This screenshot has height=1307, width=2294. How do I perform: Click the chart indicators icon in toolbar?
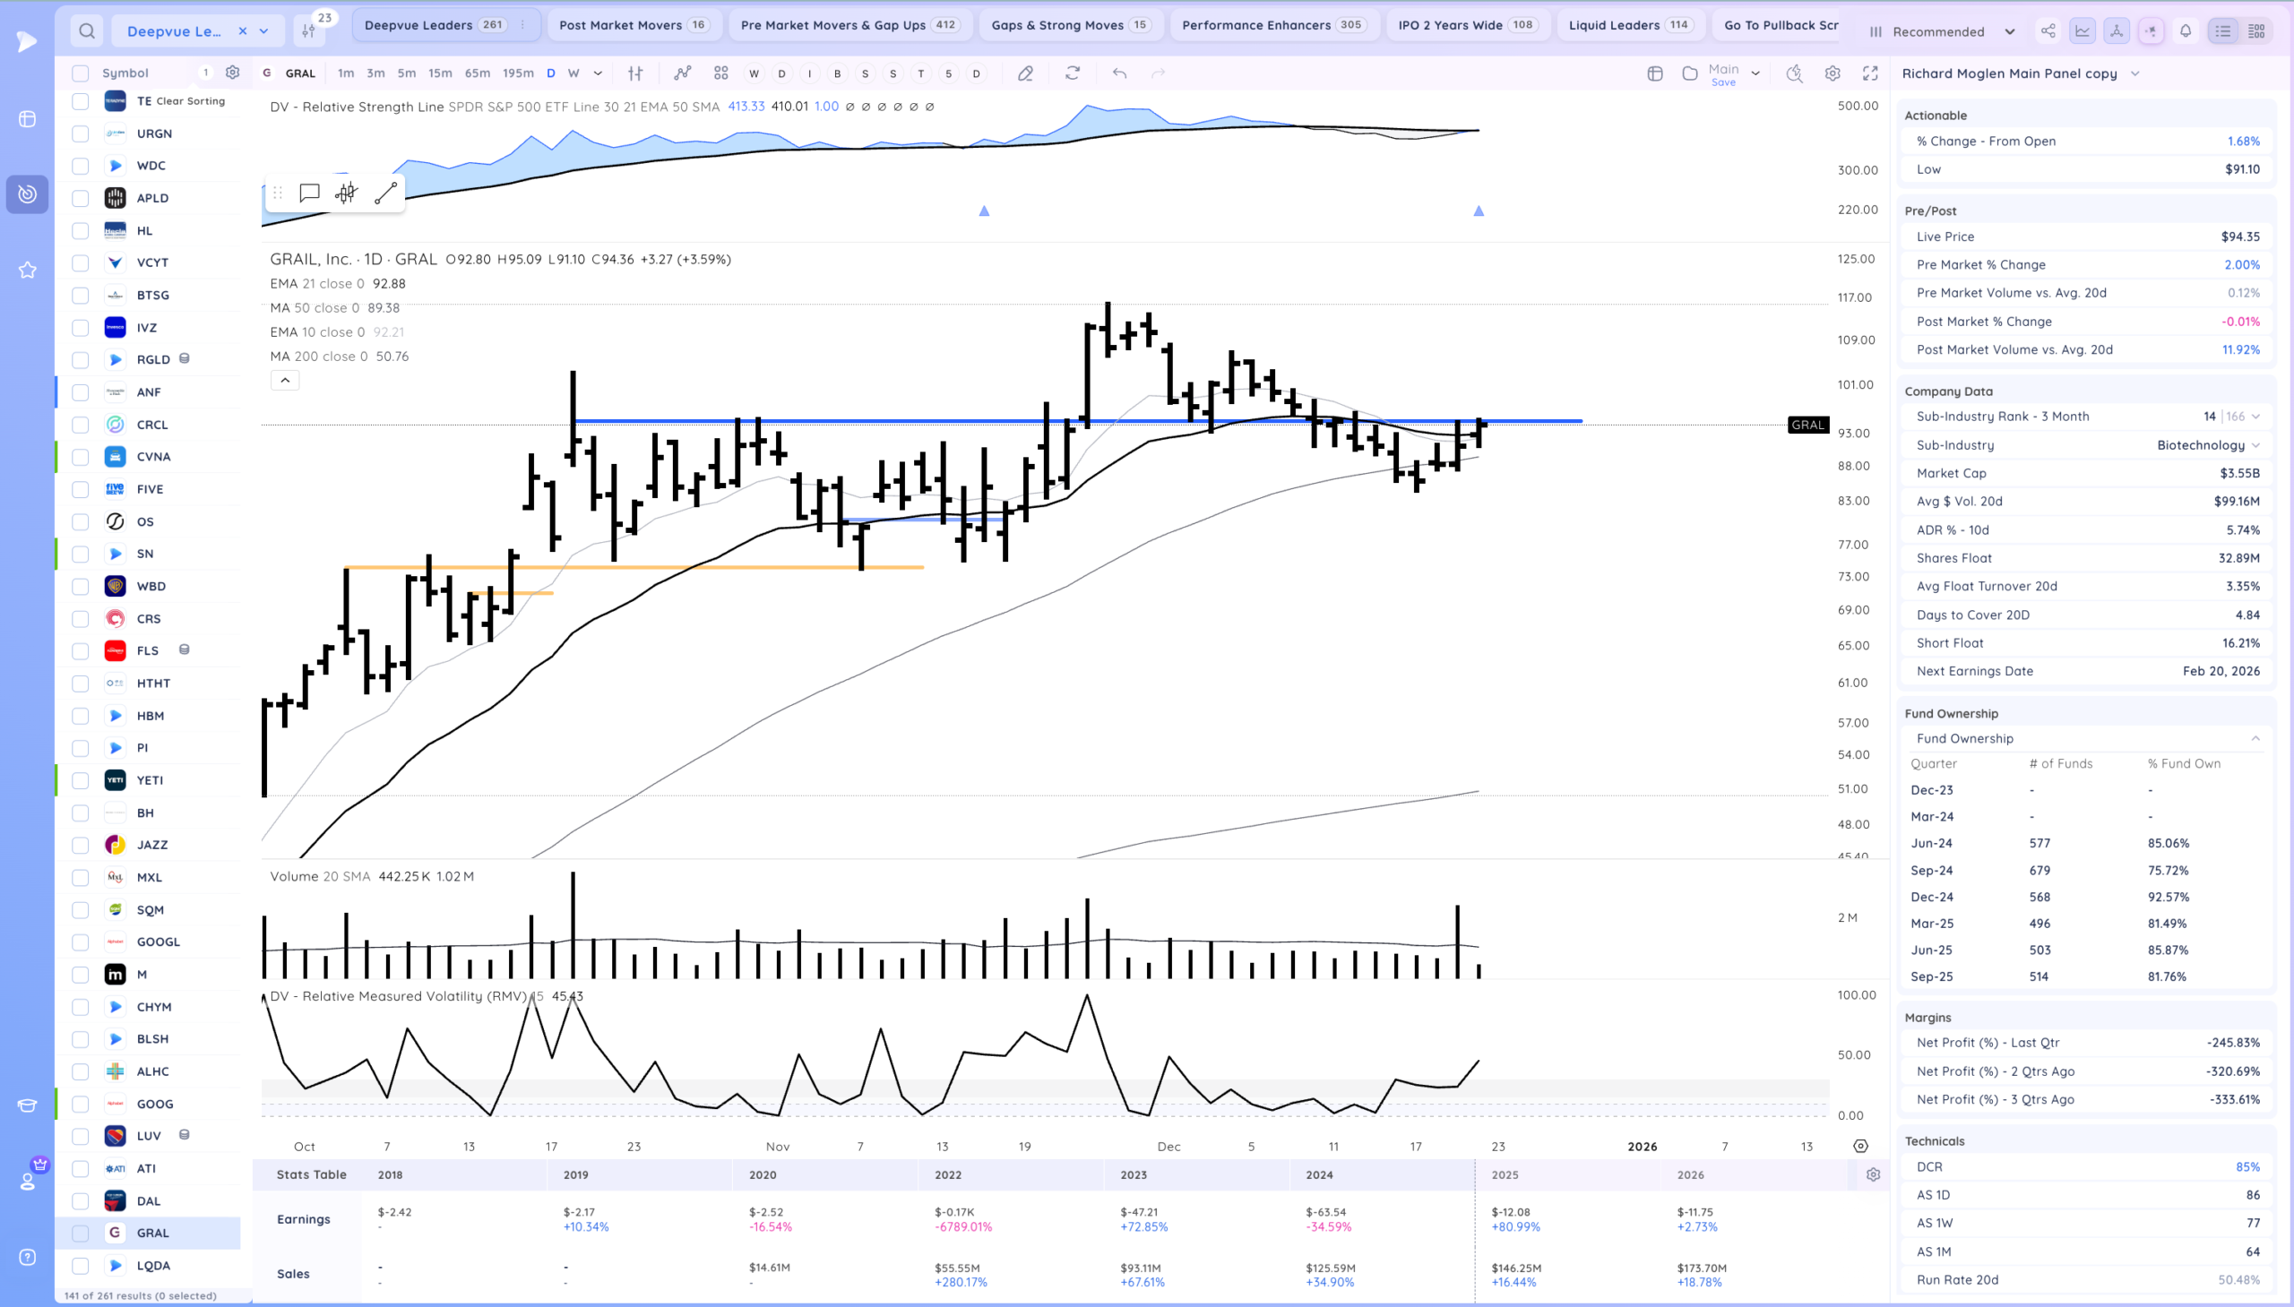682,73
